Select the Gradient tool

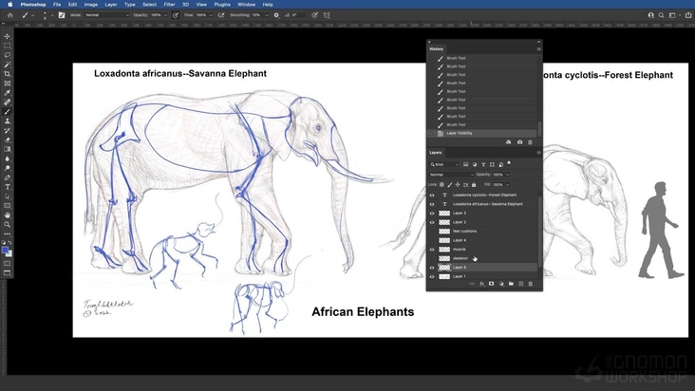(x=7, y=149)
